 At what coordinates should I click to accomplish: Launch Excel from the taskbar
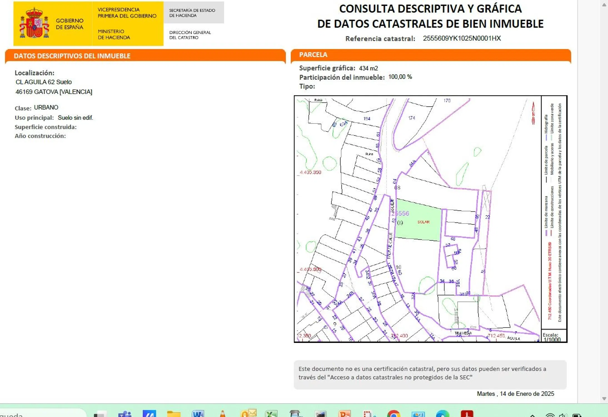point(271,414)
